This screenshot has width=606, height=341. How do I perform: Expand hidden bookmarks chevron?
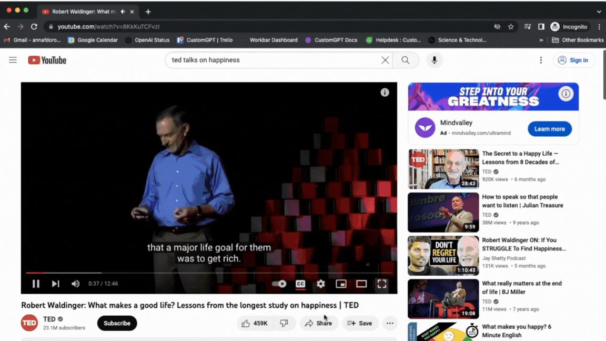(541, 40)
